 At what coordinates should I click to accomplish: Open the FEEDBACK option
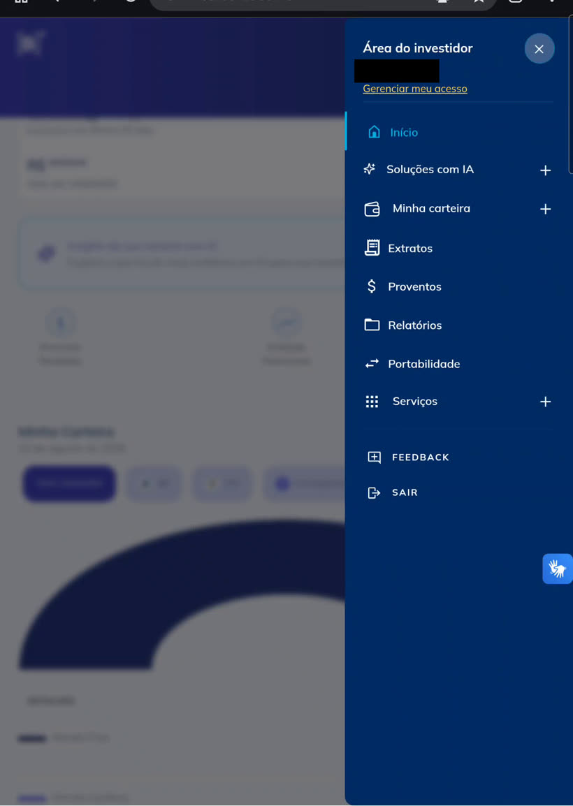pyautogui.click(x=420, y=457)
